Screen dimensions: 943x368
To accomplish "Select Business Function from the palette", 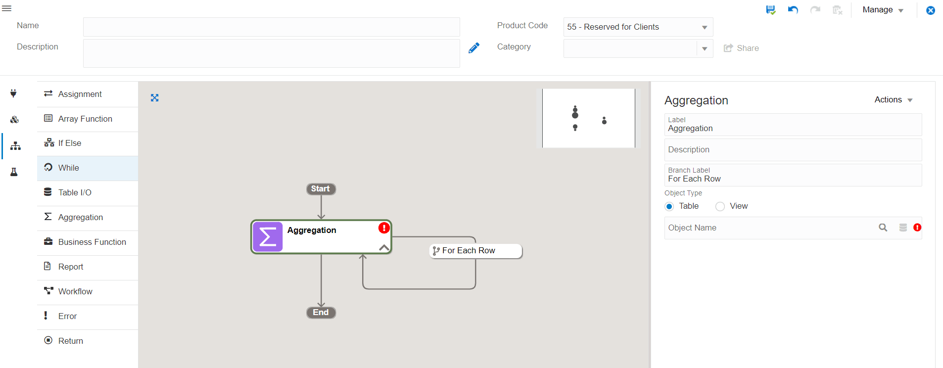I will pos(88,242).
